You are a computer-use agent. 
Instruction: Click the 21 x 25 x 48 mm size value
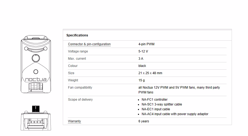point(150,73)
